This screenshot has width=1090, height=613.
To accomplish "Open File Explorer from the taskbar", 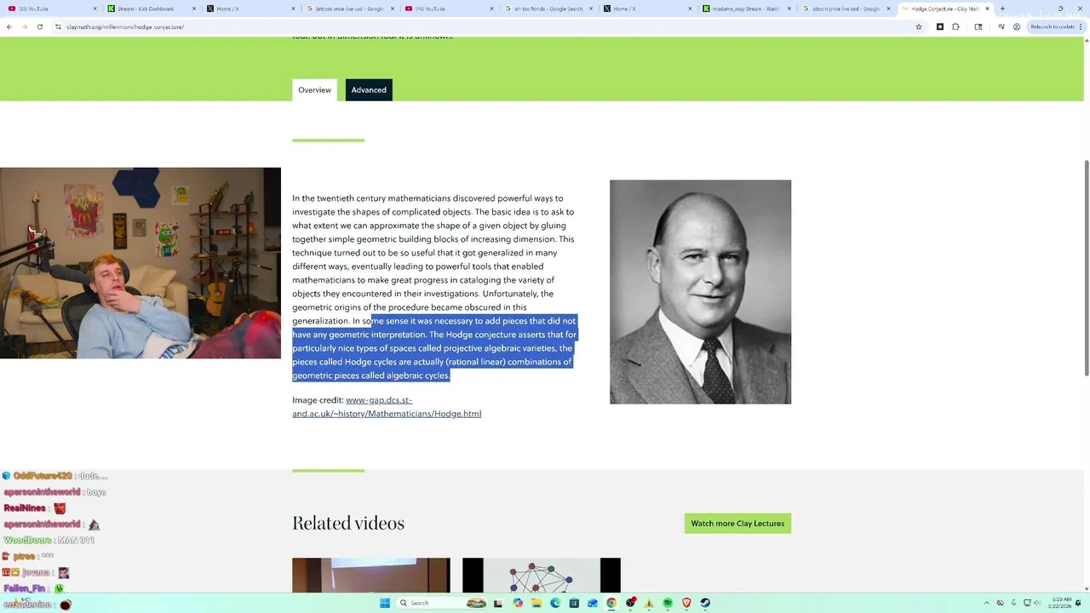I will (x=536, y=603).
